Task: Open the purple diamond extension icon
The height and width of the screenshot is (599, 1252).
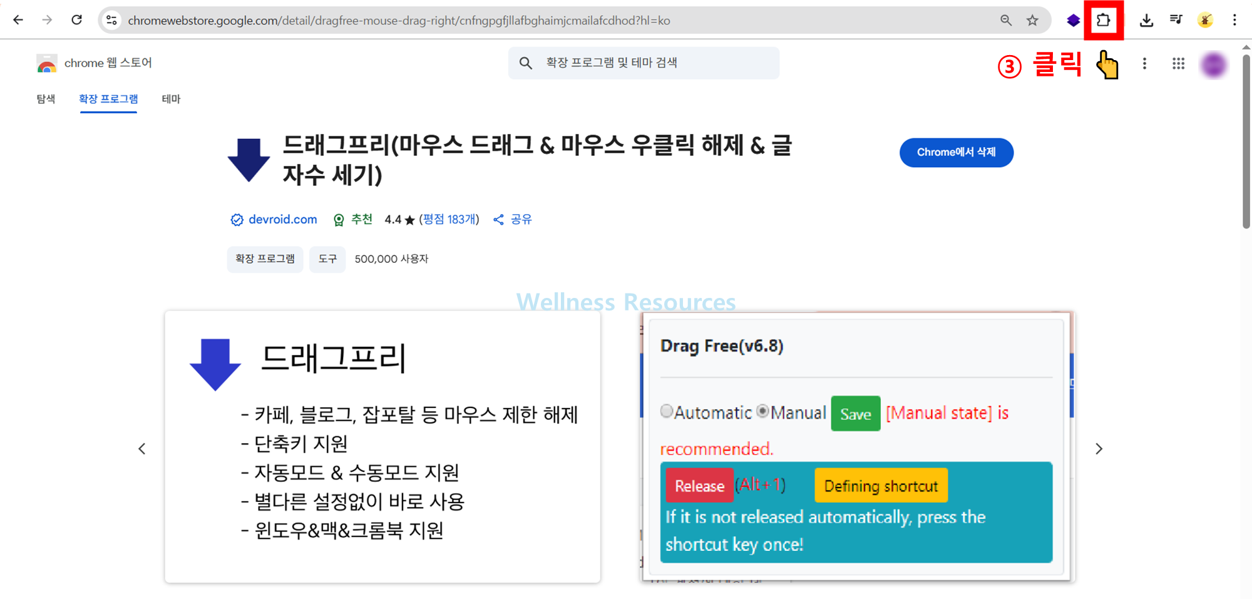Action: 1074,21
